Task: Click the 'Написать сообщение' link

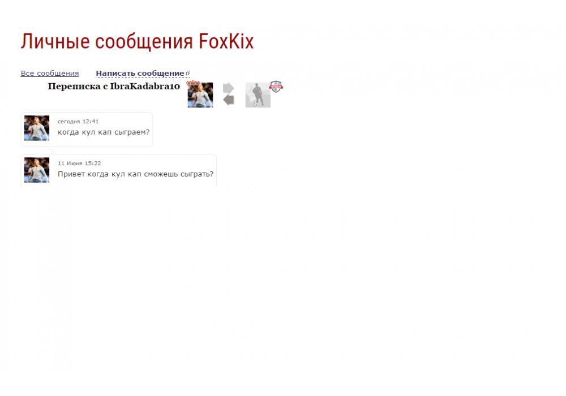Action: pyautogui.click(x=140, y=73)
